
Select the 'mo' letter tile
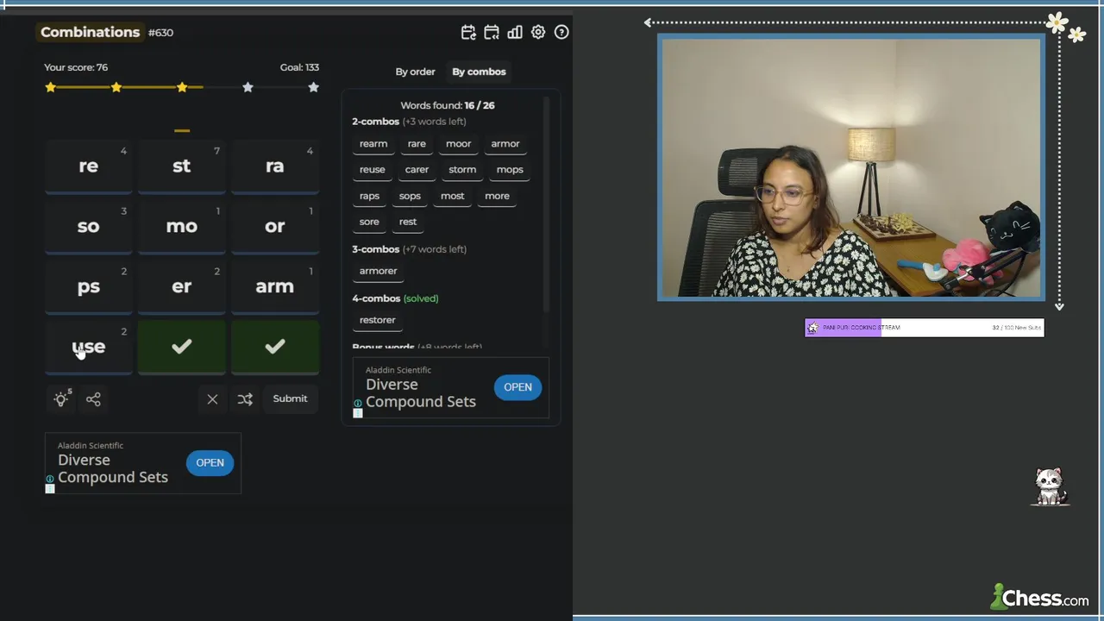click(181, 228)
